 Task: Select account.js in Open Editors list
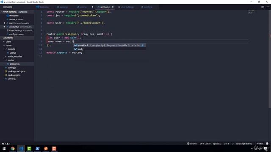(17, 27)
